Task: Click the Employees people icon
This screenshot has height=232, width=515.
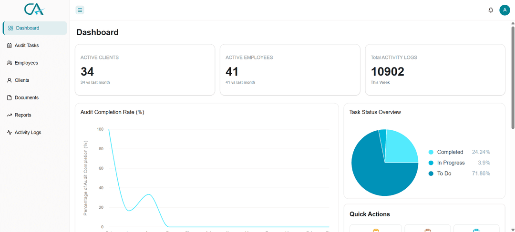Action: 9,63
